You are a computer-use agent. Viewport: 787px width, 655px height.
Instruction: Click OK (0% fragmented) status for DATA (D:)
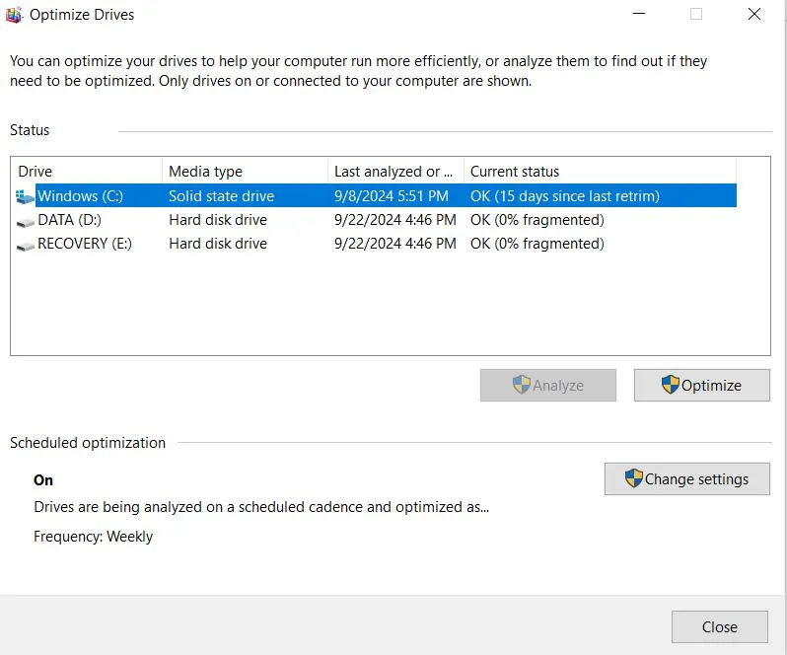(537, 220)
